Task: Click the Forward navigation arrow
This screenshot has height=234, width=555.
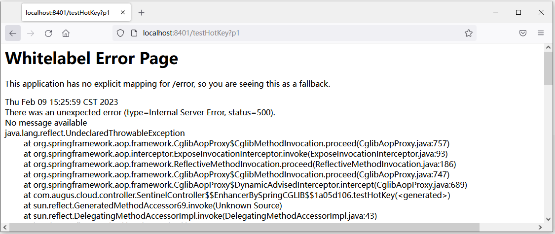Action: point(31,33)
